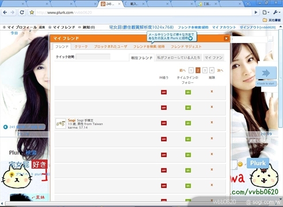Image resolution: width=283 pixels, height=207 pixels.
Task: Click the envelope icon by 通知
Action: pyautogui.click(x=80, y=27)
